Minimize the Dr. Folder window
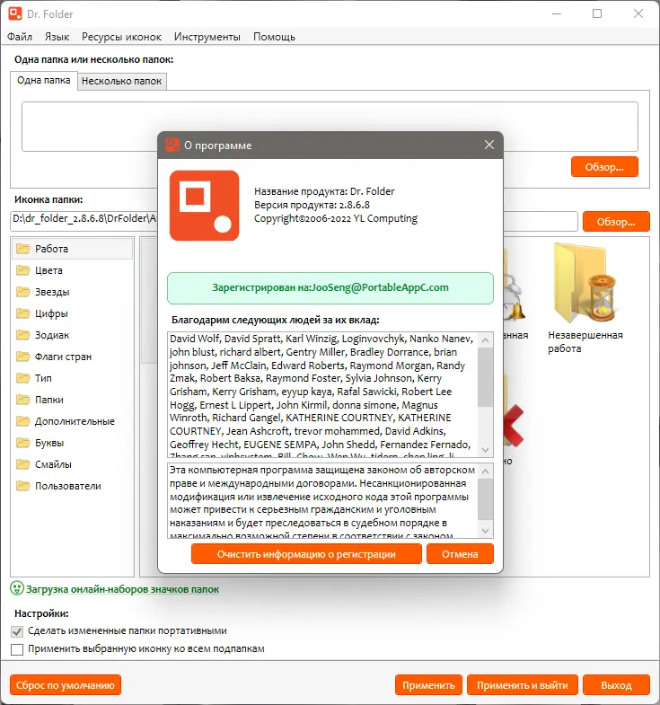 pos(557,14)
